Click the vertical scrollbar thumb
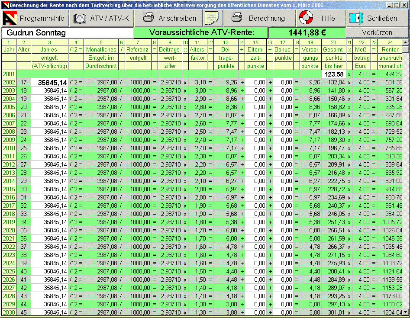This screenshot has width=410, height=318. pos(406,49)
